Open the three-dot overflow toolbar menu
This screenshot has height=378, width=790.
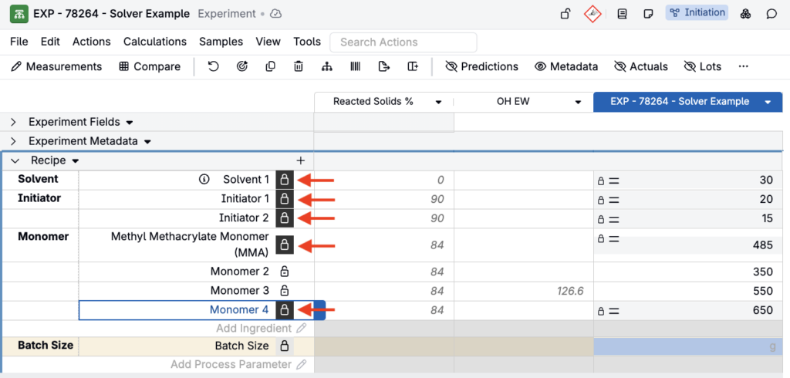point(743,66)
